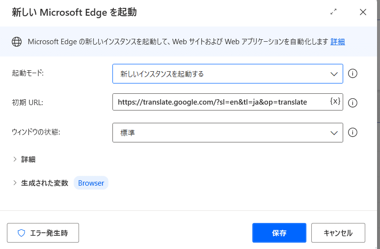Click the Browser variable chip
The width and height of the screenshot is (380, 249).
(x=91, y=183)
